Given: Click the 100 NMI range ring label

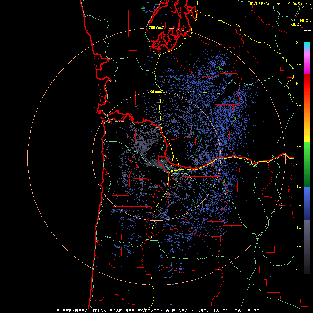Looking at the screenshot, I should (x=156, y=27).
